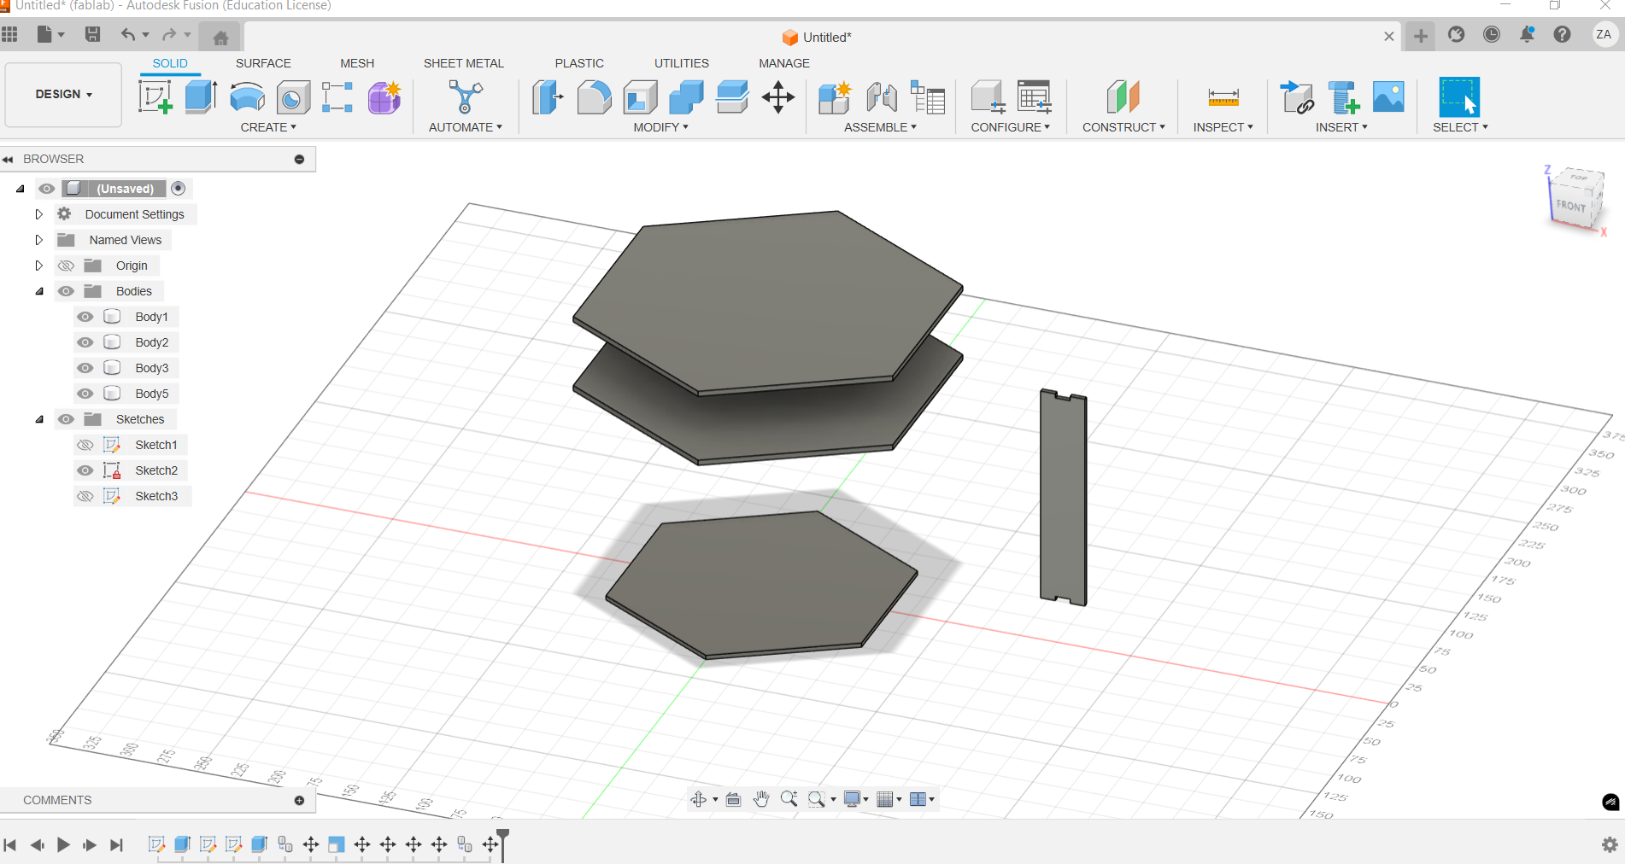Switch to the SHEET METAL tab
This screenshot has width=1625, height=864.
point(464,63)
